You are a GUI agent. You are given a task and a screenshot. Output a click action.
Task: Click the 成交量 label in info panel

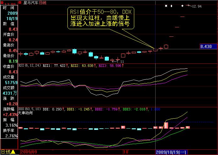point(8,77)
